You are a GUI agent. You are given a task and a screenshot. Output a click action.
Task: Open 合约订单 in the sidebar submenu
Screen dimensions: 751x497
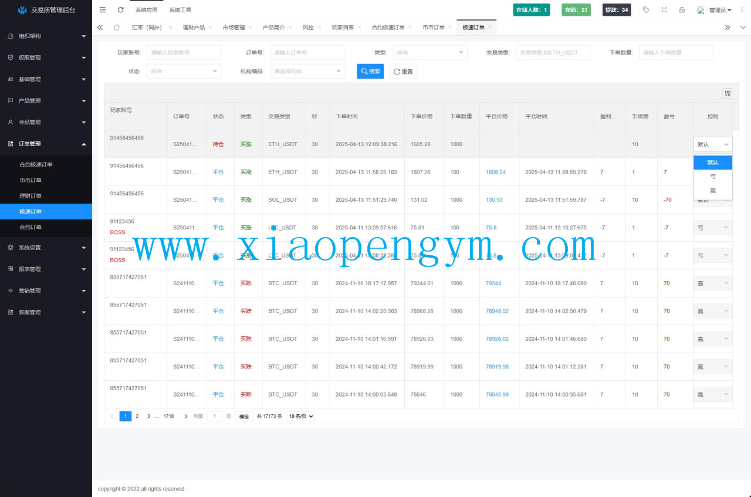pyautogui.click(x=46, y=227)
